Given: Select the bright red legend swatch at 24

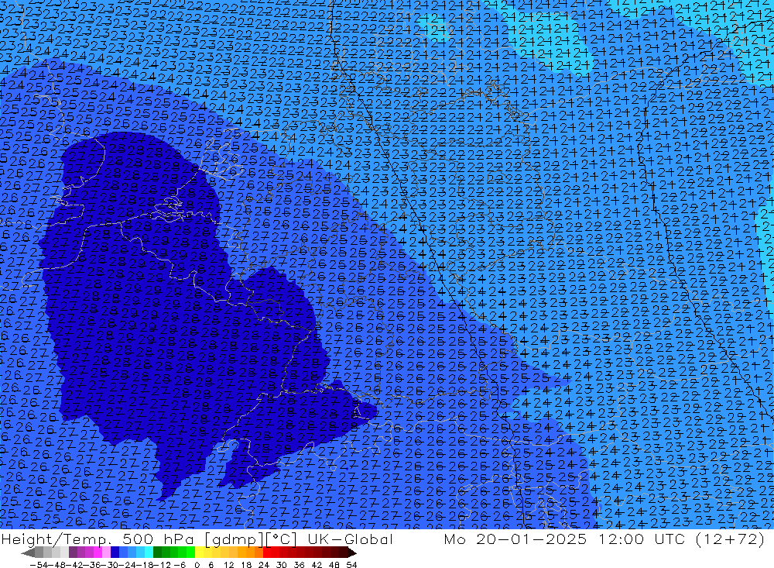Looking at the screenshot, I should tap(267, 553).
